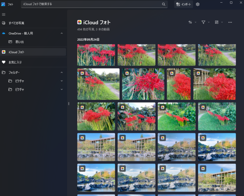
Task: Open first red spider lily thumbnail in top row
Action: pyautogui.click(x=96, y=55)
